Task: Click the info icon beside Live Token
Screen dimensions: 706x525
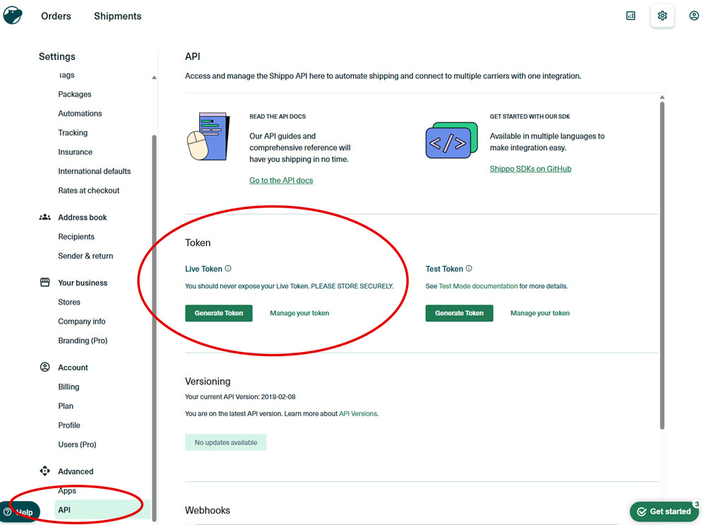Action: pyautogui.click(x=228, y=269)
